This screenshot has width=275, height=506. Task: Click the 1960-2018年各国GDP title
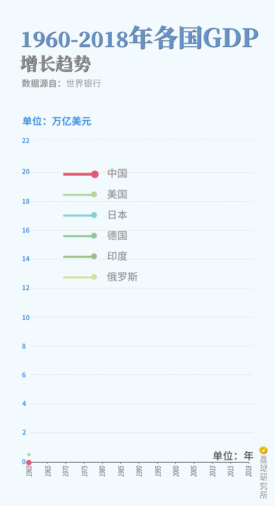tap(140, 38)
